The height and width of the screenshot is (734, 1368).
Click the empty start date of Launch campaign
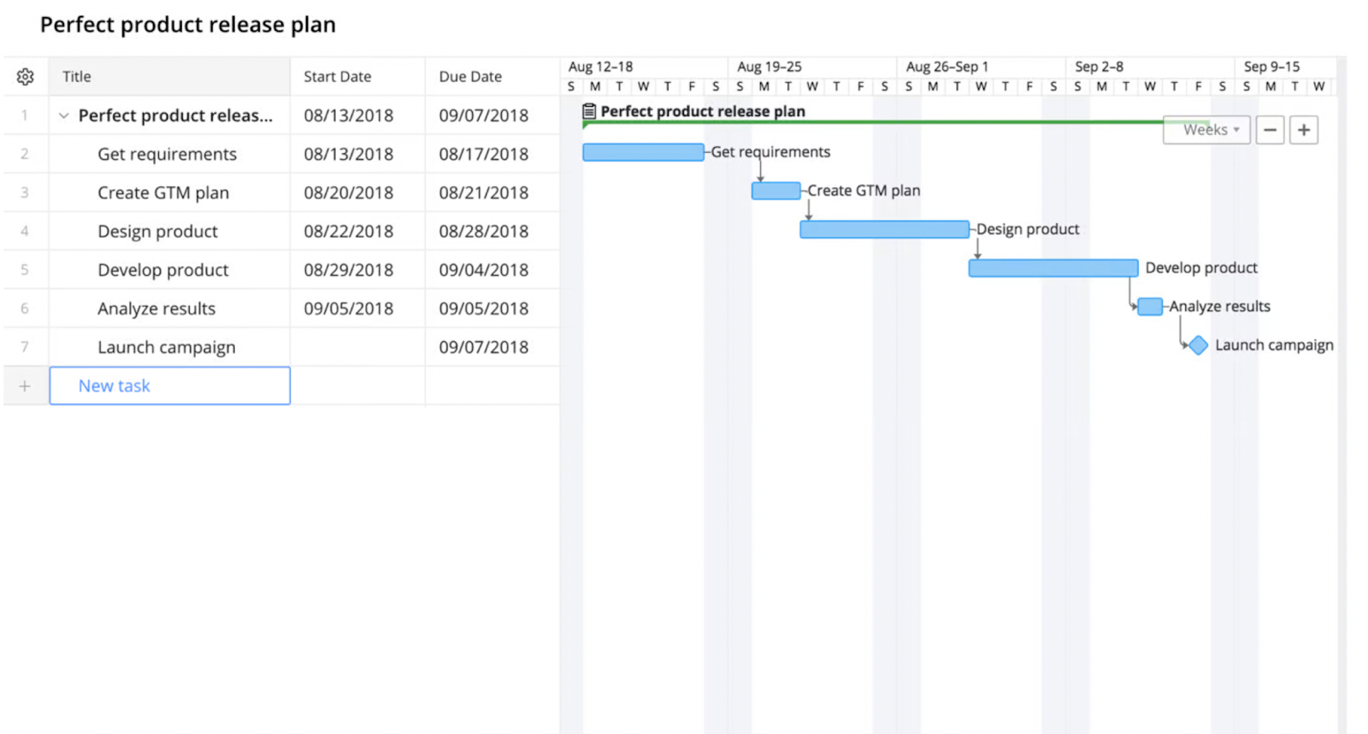click(357, 347)
